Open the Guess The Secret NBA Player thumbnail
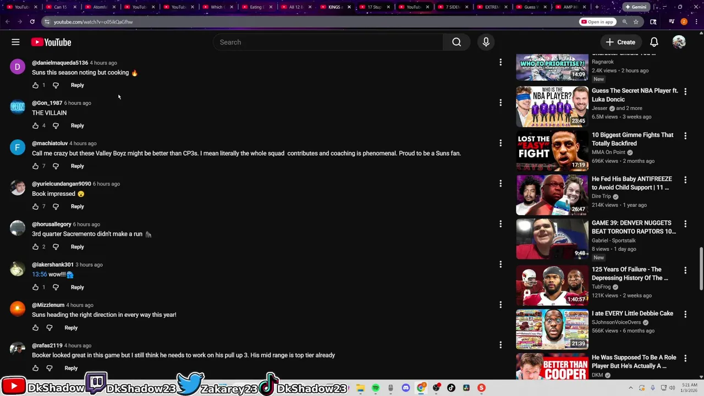This screenshot has width=704, height=396. tap(552, 106)
